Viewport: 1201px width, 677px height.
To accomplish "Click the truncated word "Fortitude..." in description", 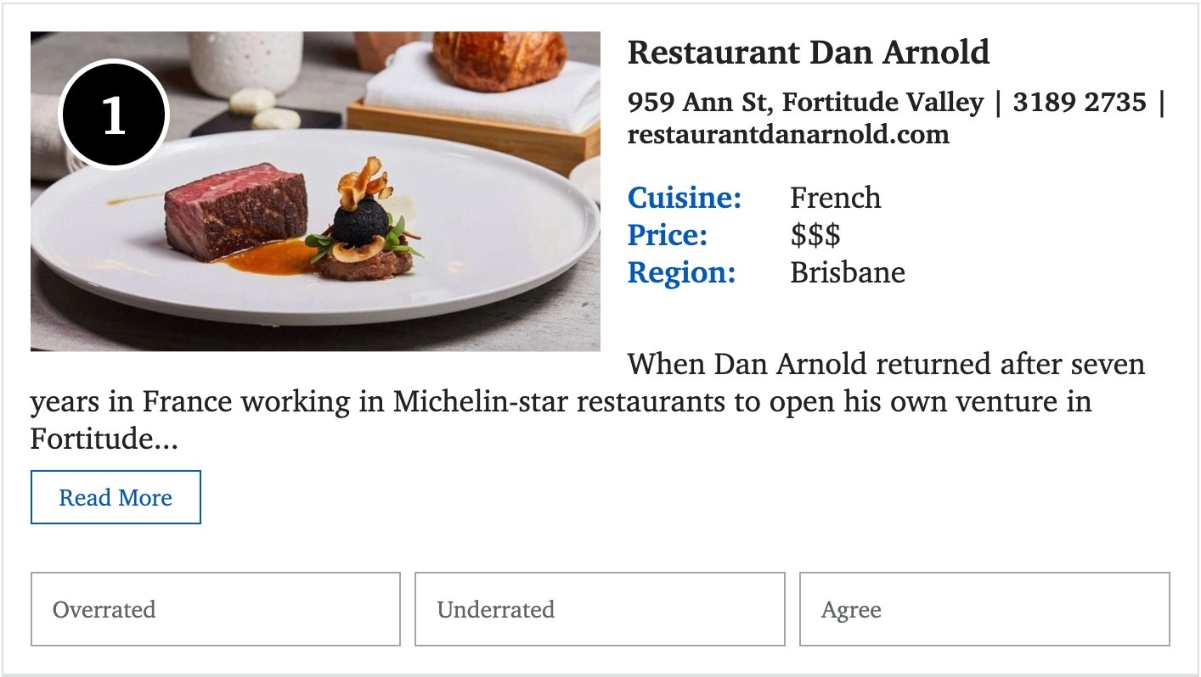I will point(104,439).
